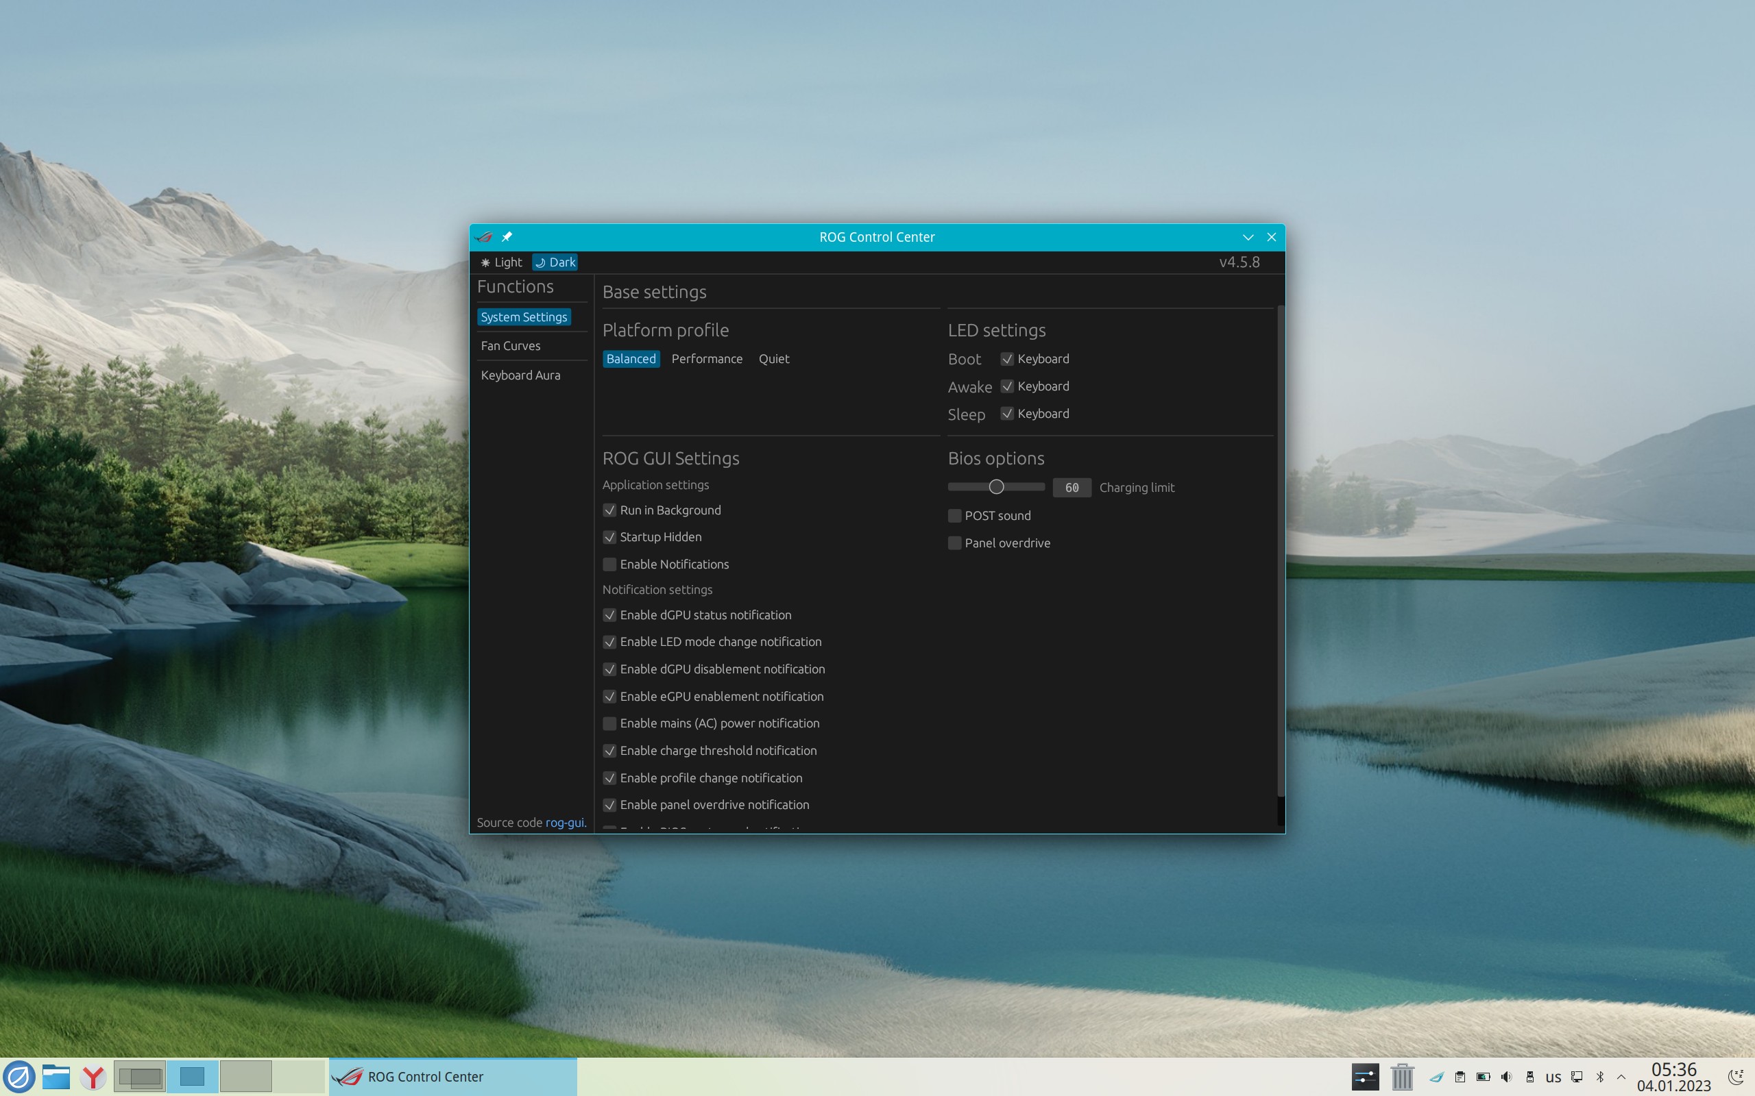Click the battery status tray icon
Viewport: 1755px width, 1096px height.
point(1483,1076)
